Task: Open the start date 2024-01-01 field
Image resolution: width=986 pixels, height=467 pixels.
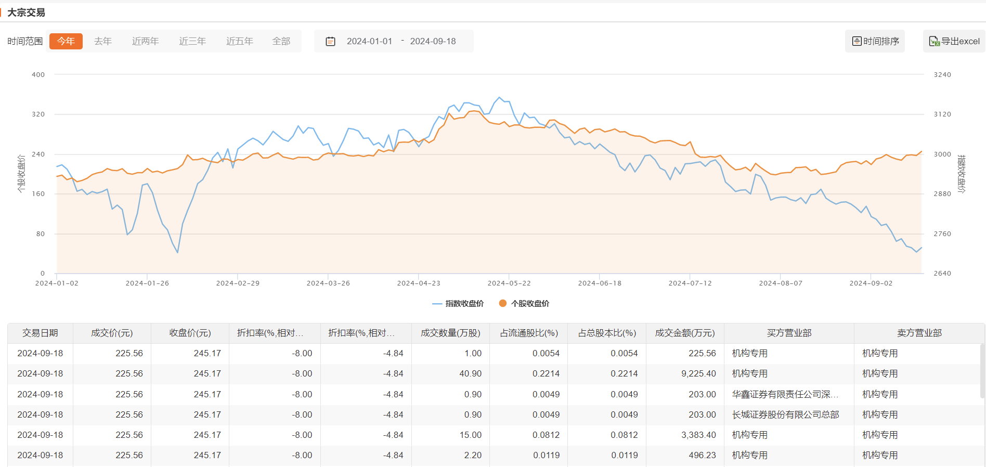Action: [369, 41]
